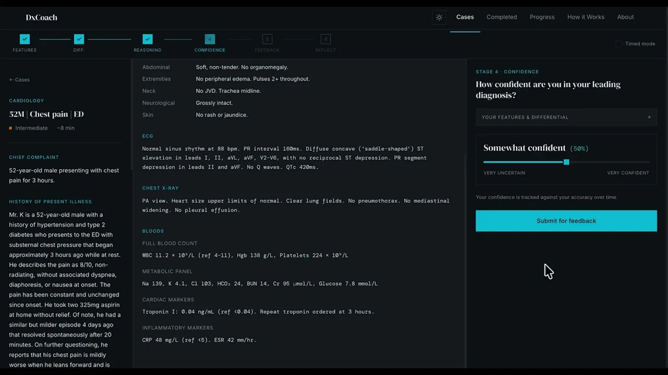Click the Intermediate difficulty label
This screenshot has width=668, height=375.
click(x=31, y=128)
